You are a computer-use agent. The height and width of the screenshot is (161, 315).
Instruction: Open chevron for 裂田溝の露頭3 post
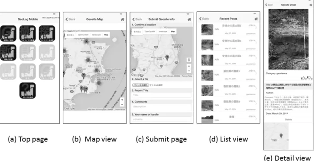257,104
